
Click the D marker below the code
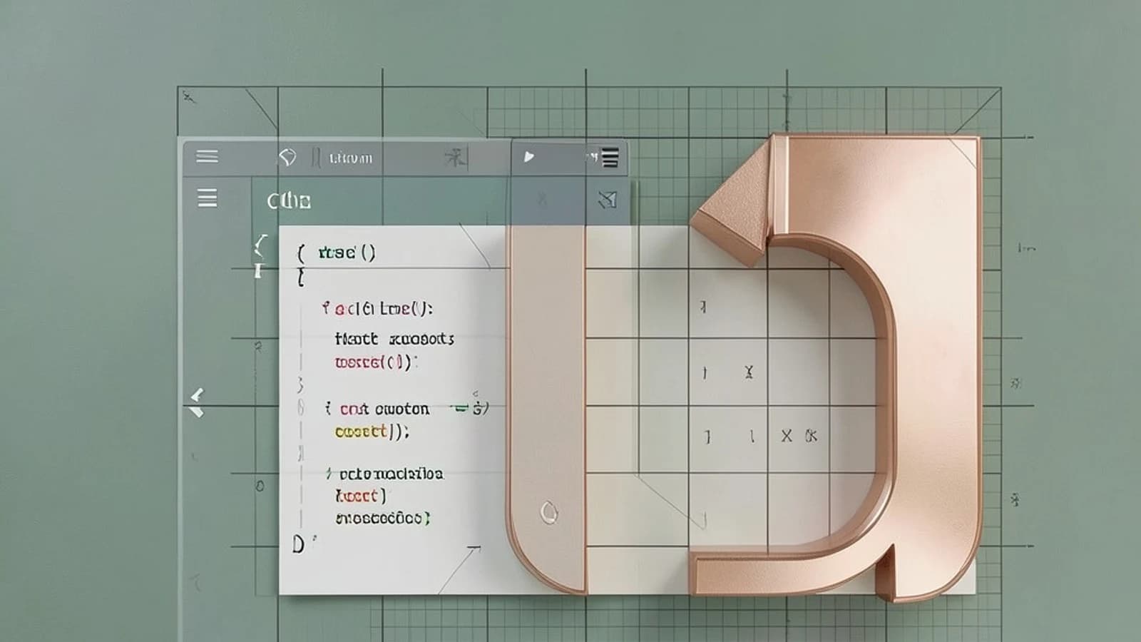coord(299,545)
